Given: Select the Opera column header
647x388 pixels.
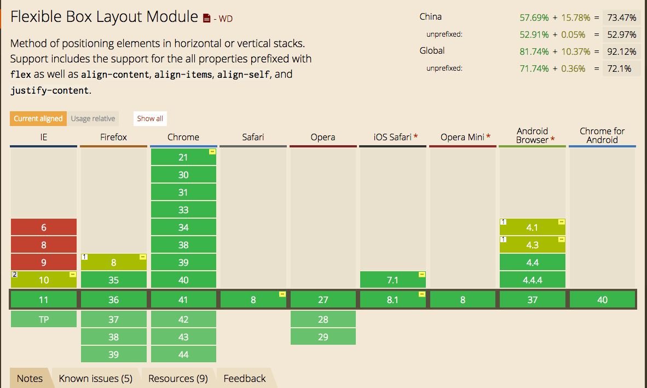Looking at the screenshot, I should click(322, 137).
